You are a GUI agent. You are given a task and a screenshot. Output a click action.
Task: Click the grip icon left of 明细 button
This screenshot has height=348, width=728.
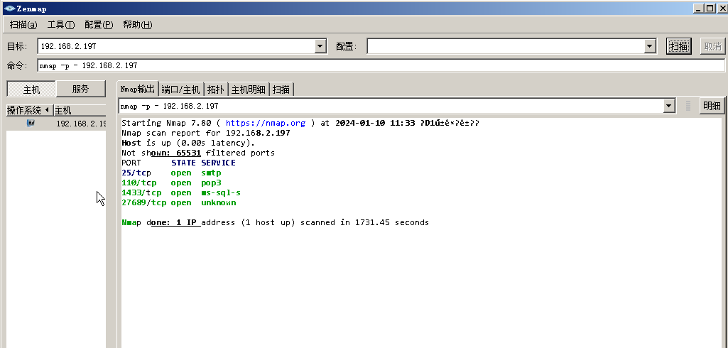(688, 106)
